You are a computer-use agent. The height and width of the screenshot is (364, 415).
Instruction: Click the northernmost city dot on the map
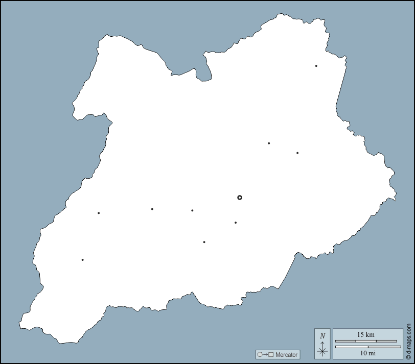(316, 66)
